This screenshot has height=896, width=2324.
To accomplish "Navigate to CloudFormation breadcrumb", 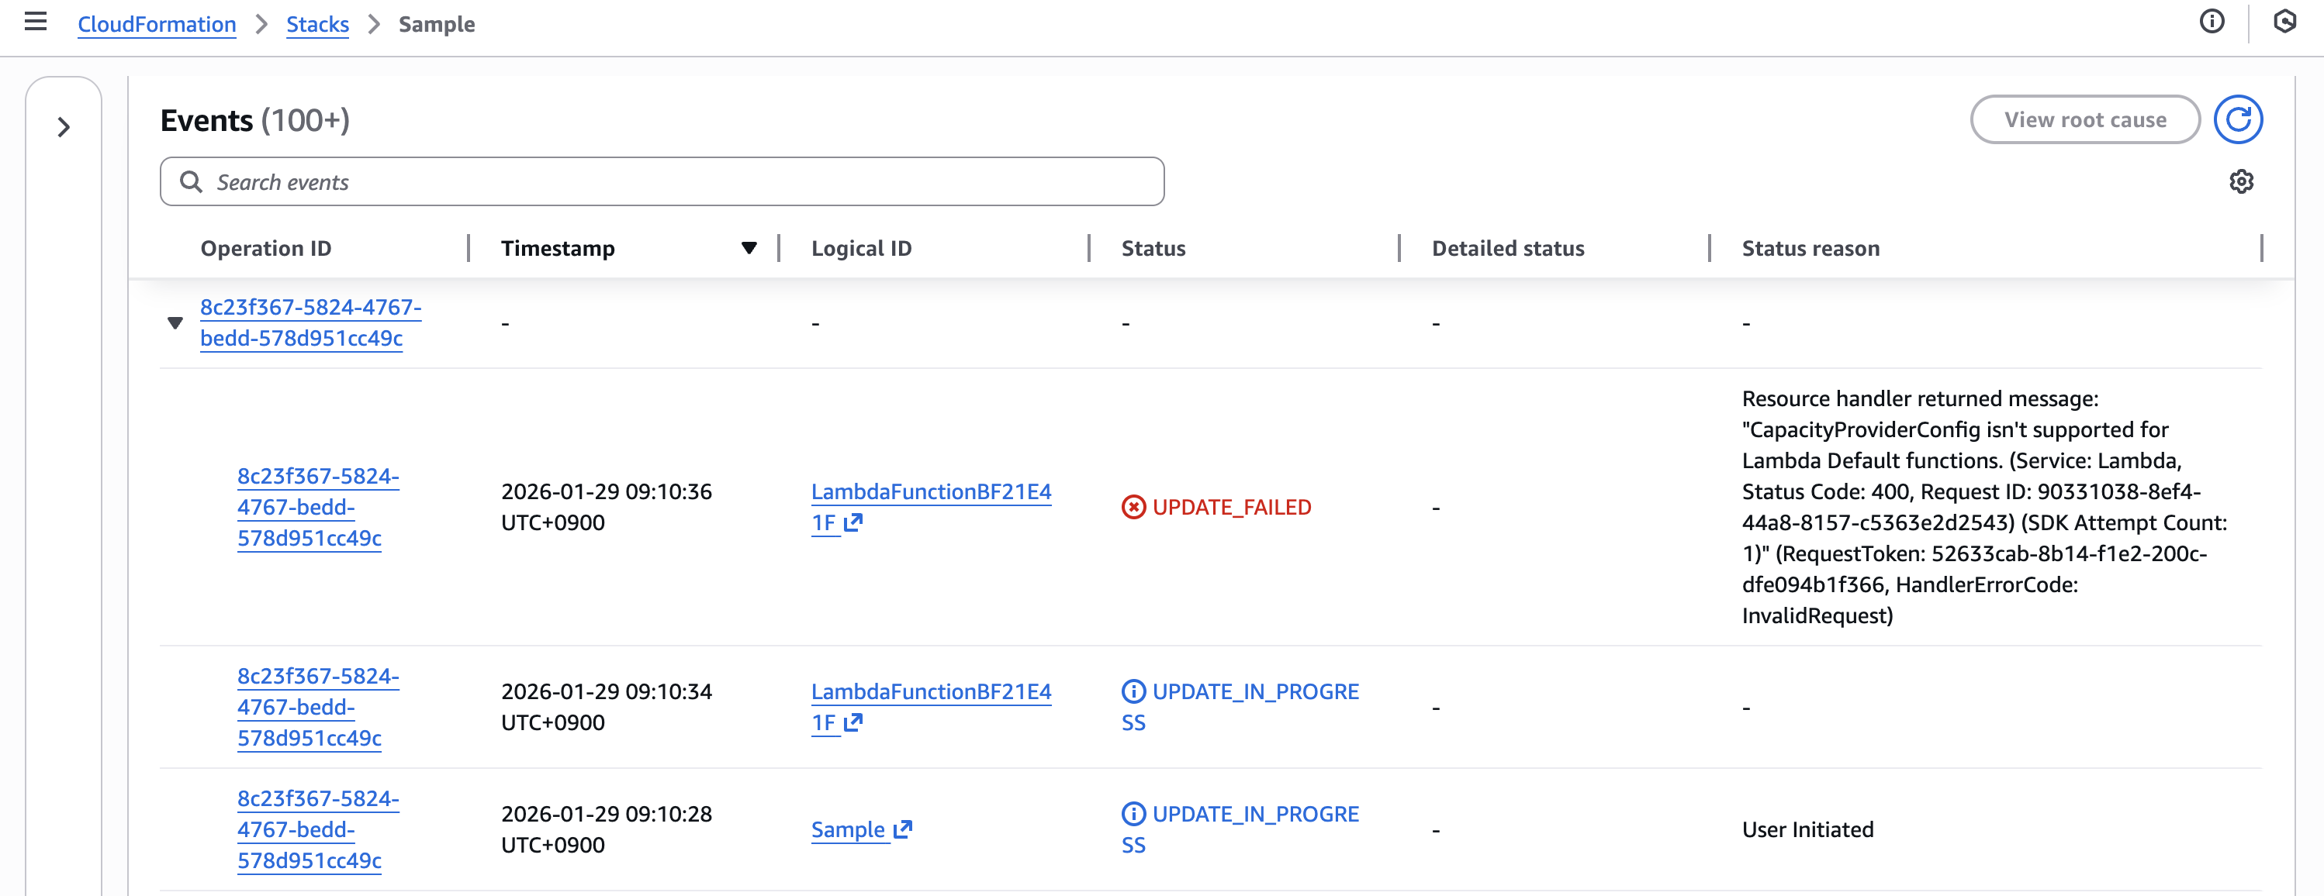I will (x=157, y=24).
